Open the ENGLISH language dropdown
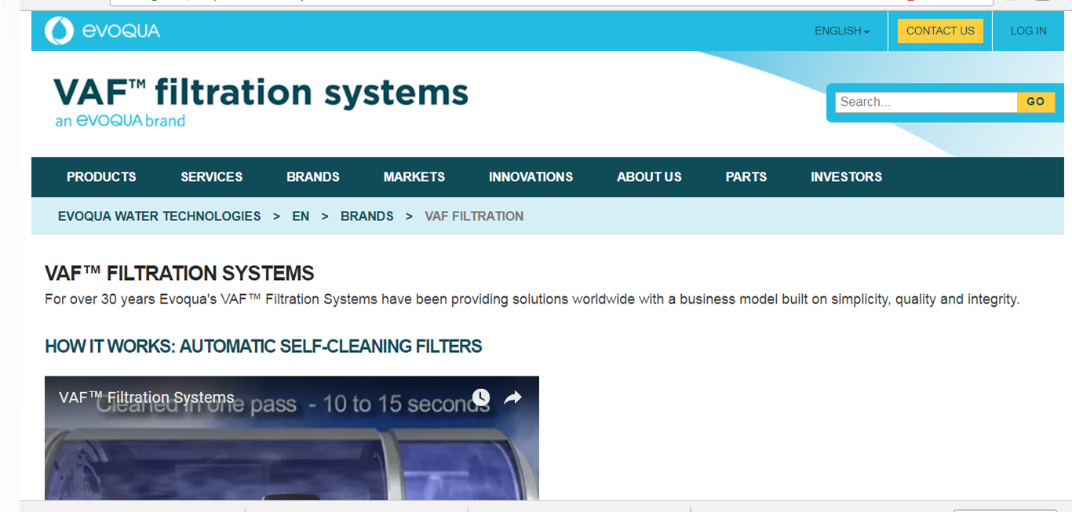This screenshot has width=1072, height=512. pyautogui.click(x=842, y=31)
